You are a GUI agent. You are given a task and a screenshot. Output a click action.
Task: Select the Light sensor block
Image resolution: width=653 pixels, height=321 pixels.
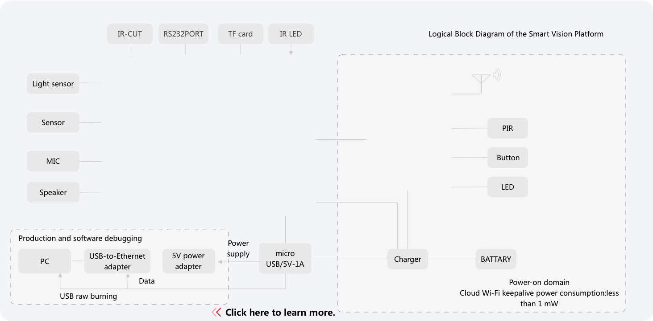click(53, 84)
